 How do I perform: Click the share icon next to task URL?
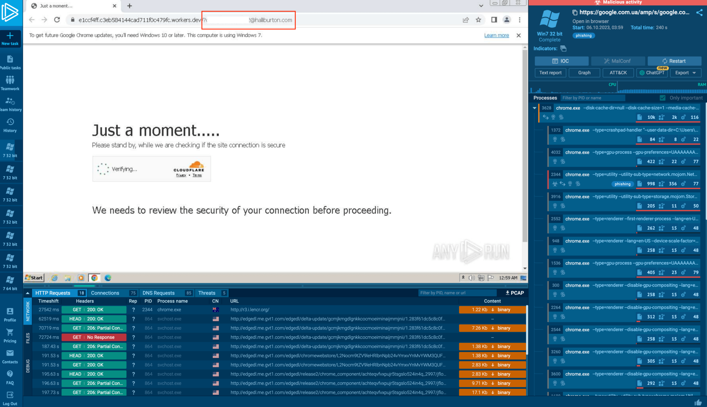699,13
